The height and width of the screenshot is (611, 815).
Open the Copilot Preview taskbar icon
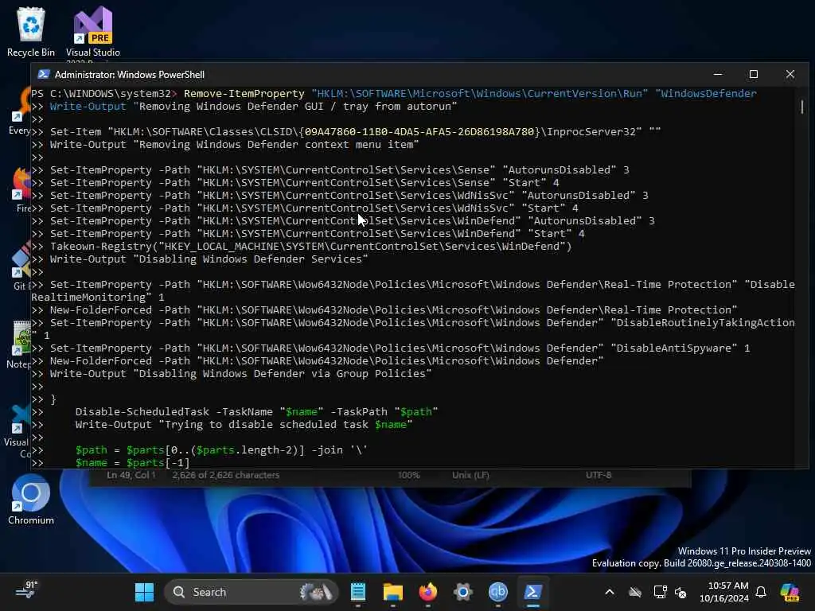(x=790, y=592)
